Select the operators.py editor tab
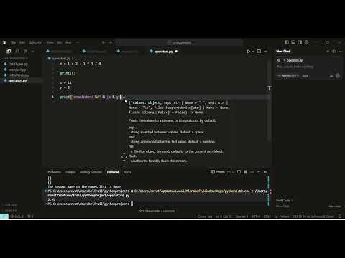The image size is (345, 258). tap(163, 52)
